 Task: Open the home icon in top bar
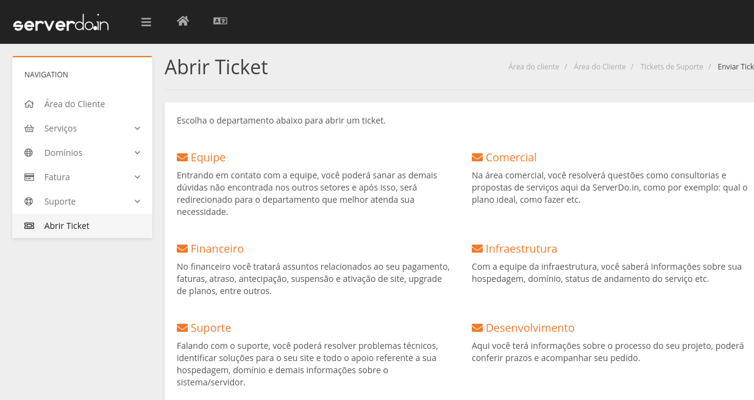183,21
